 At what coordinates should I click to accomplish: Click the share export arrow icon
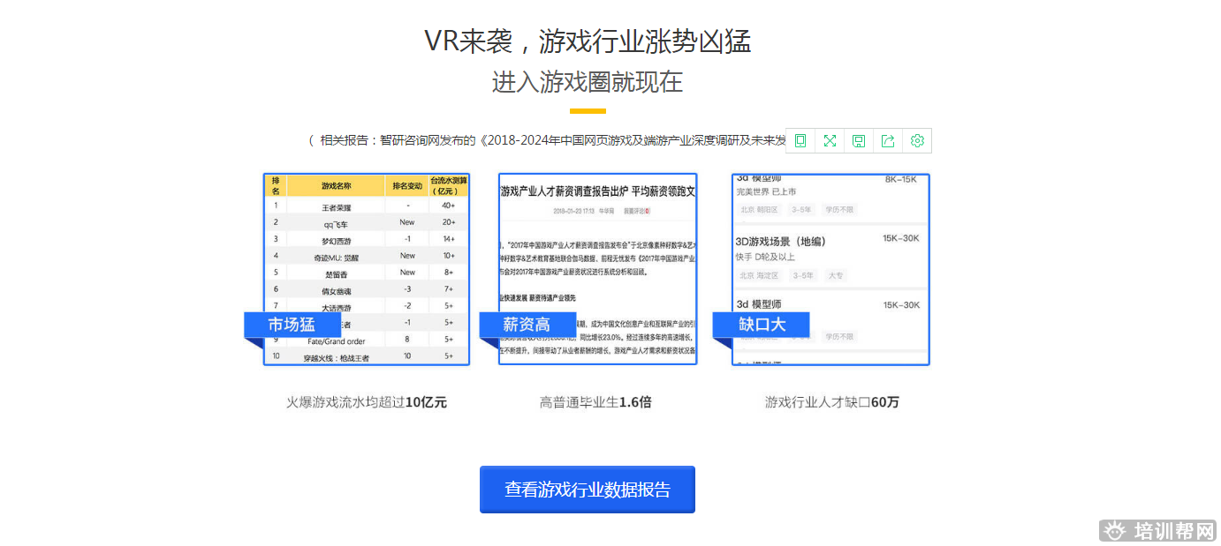tap(888, 141)
